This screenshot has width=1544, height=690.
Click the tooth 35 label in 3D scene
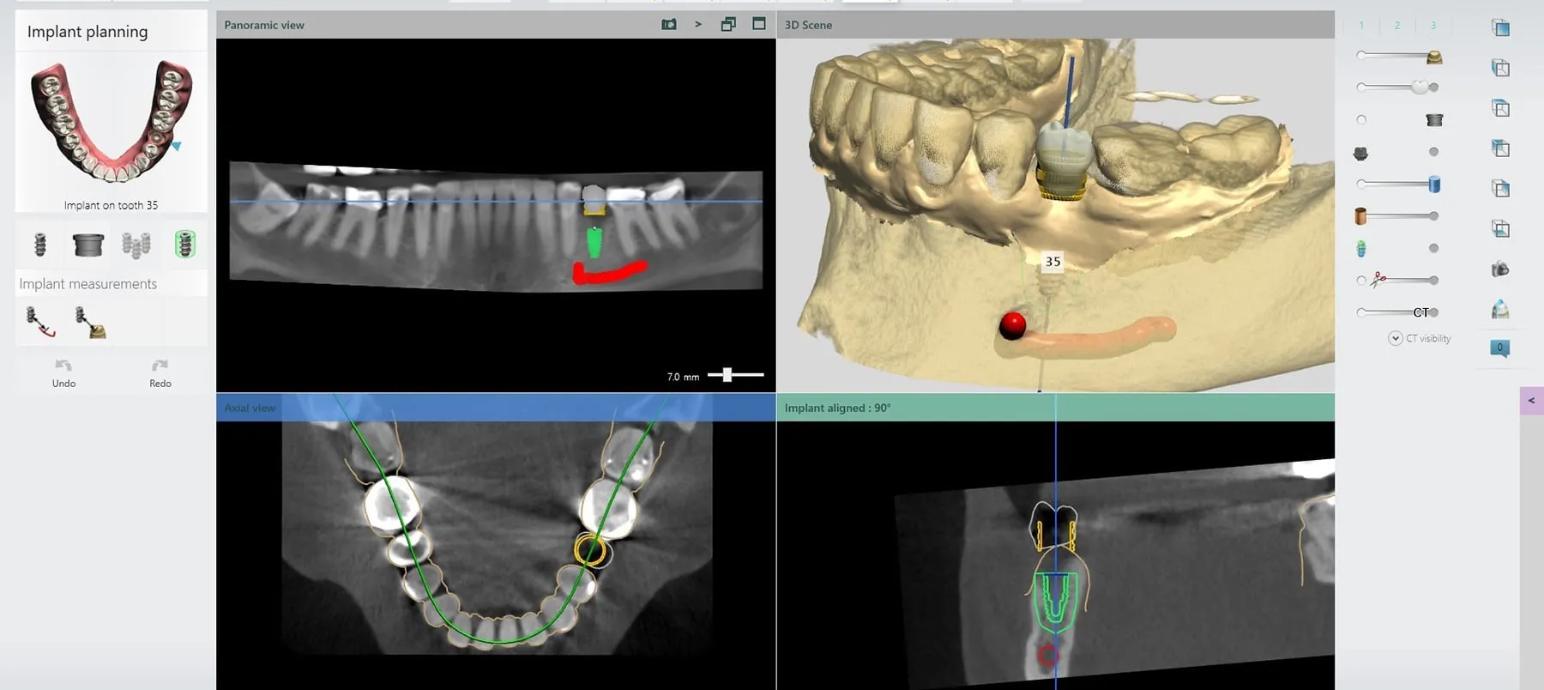click(x=1052, y=262)
